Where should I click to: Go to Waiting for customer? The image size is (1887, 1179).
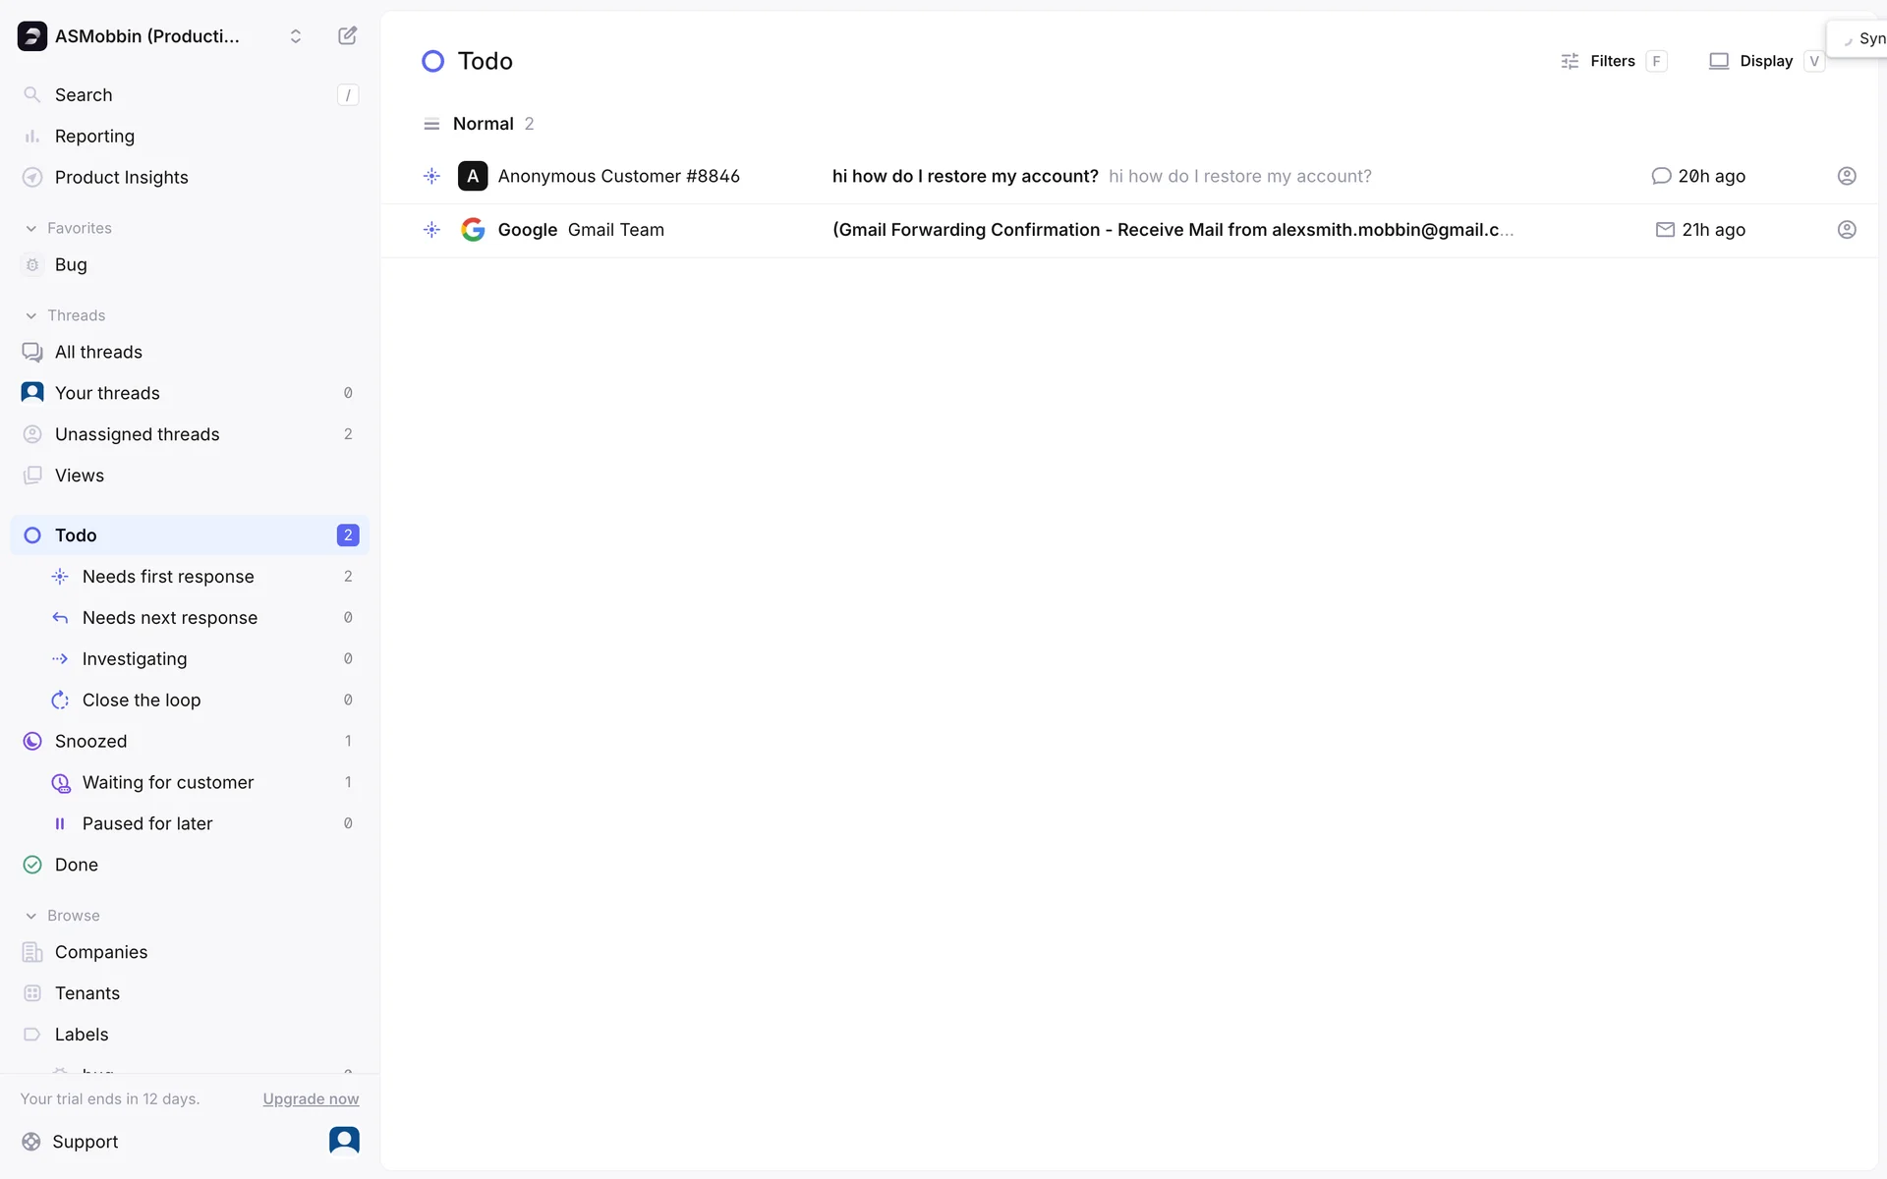point(168,782)
